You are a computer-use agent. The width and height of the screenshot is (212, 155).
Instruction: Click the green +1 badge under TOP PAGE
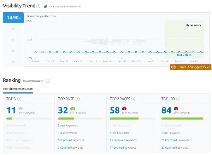tap(73, 109)
